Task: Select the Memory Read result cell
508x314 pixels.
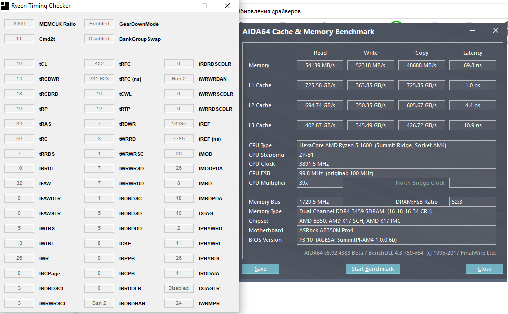Action: point(320,65)
